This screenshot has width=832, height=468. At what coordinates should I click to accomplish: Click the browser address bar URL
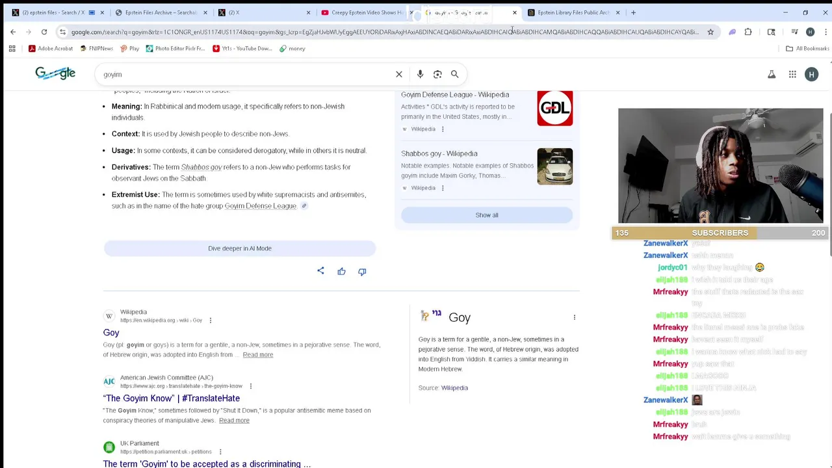(x=385, y=32)
